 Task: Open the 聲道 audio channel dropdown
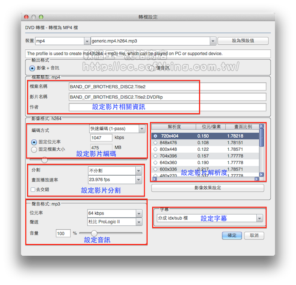tap(138, 222)
